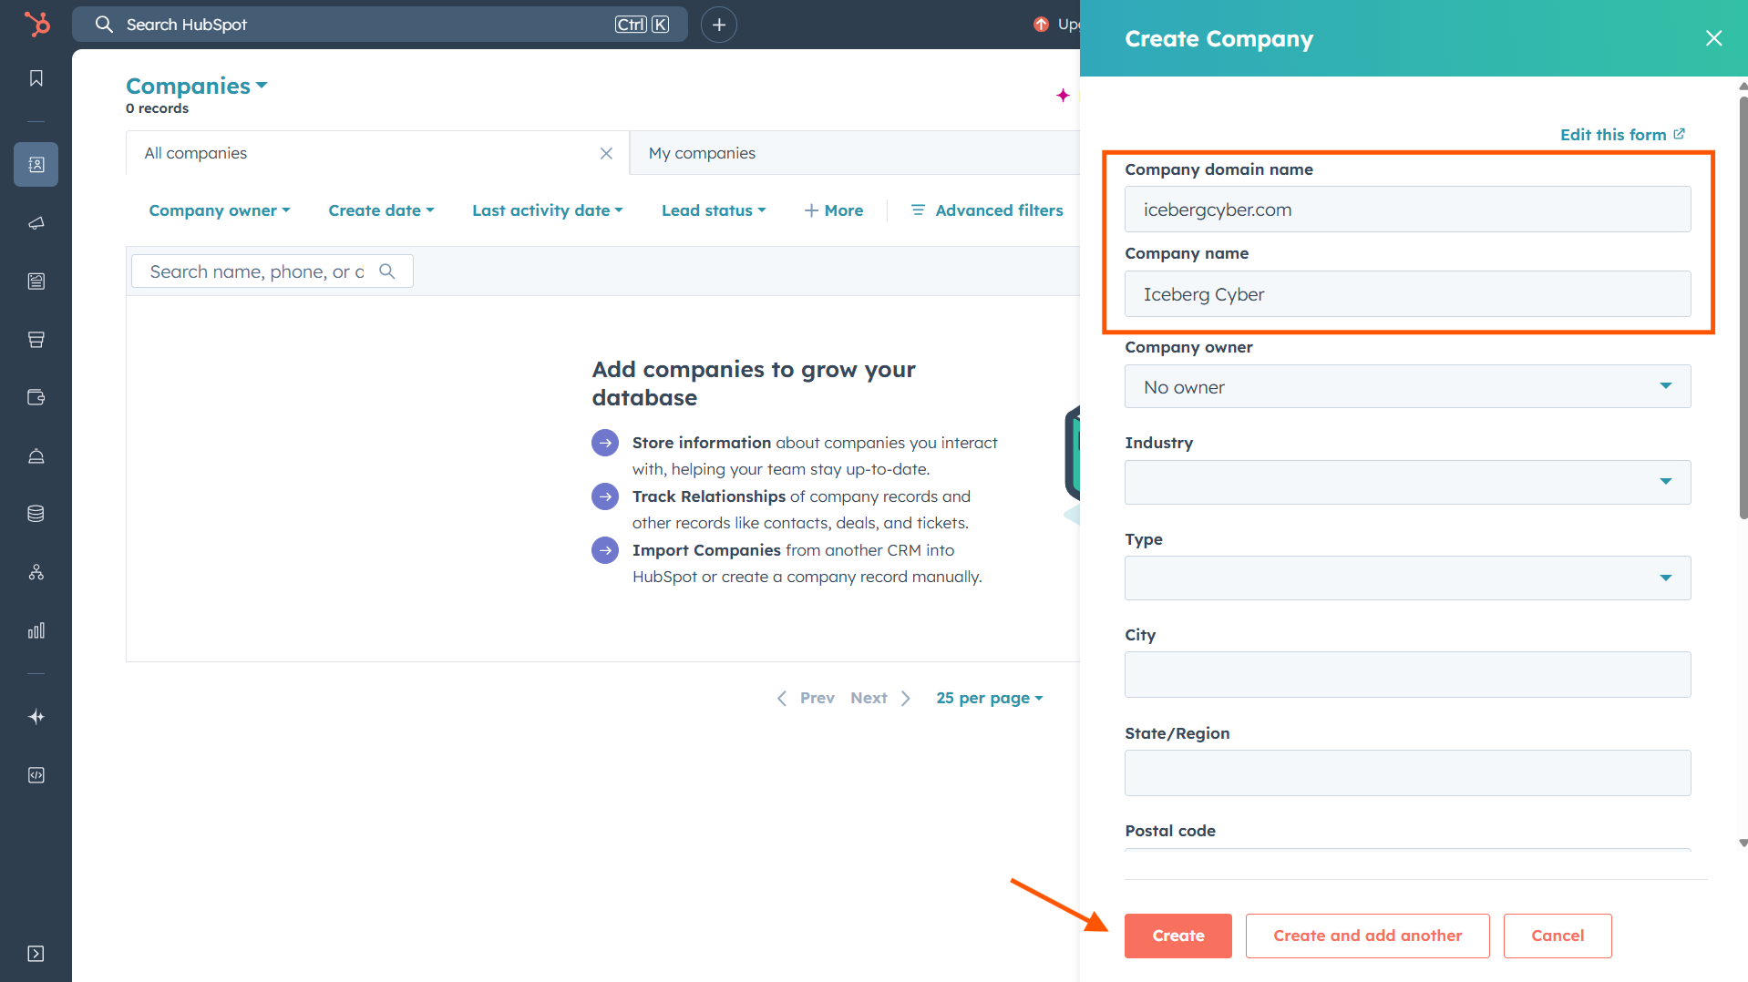The height and width of the screenshot is (982, 1748).
Task: Open the Marketing megaphone sidebar icon
Action: point(36,223)
